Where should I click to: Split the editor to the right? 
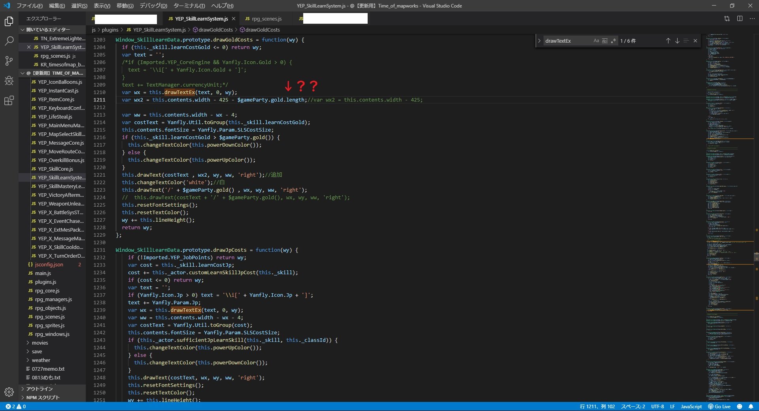740,19
